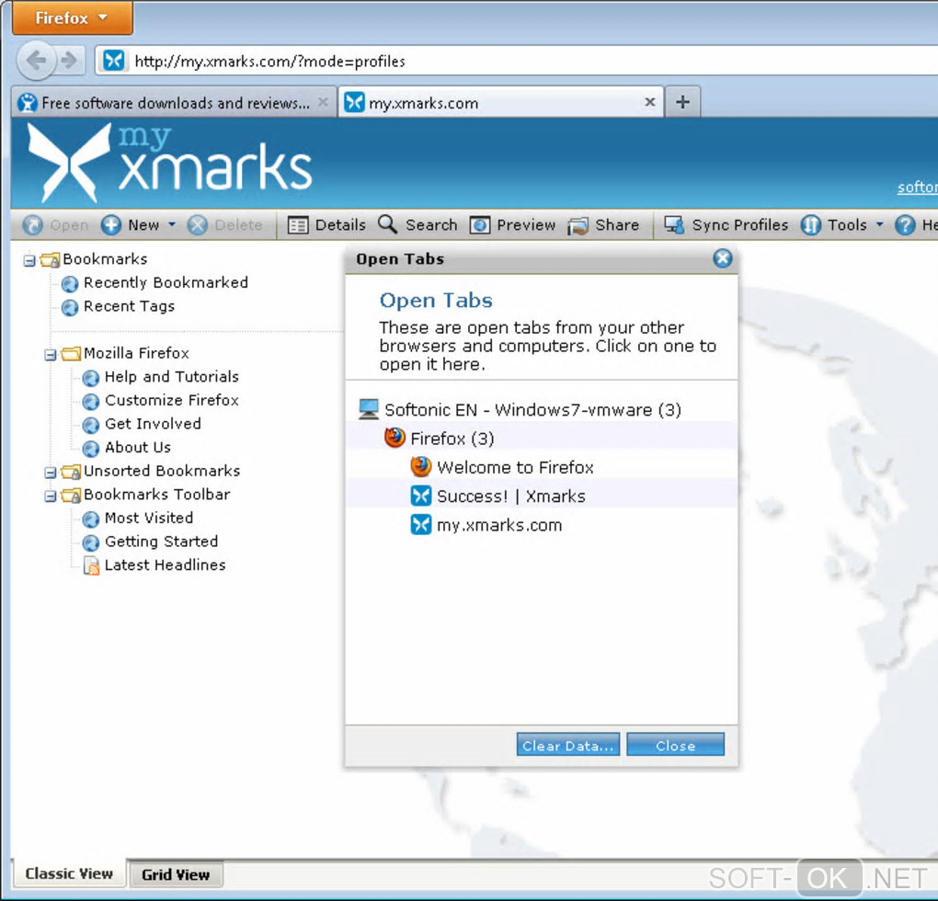Select Most Visited bookmark
This screenshot has width=938, height=901.
tap(149, 518)
